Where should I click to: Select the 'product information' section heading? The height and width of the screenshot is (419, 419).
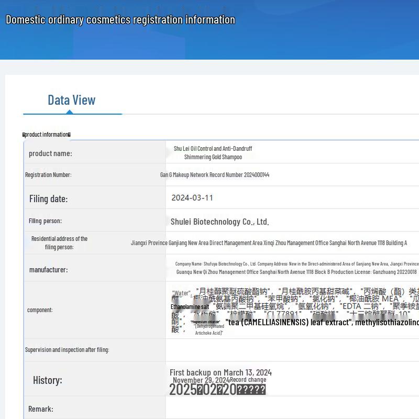pos(47,135)
